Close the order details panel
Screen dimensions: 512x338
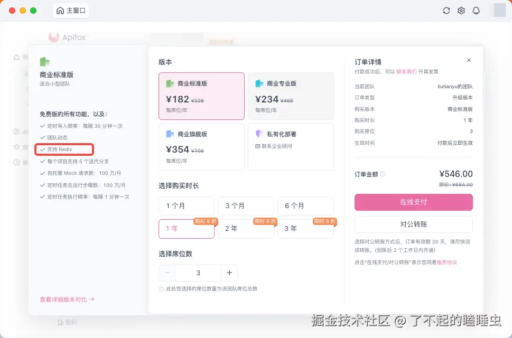(x=469, y=60)
